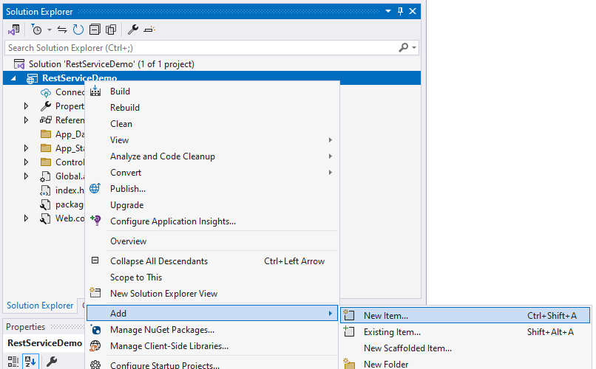596x369 pixels.
Task: Select New Item... from the Add submenu
Action: (x=385, y=316)
